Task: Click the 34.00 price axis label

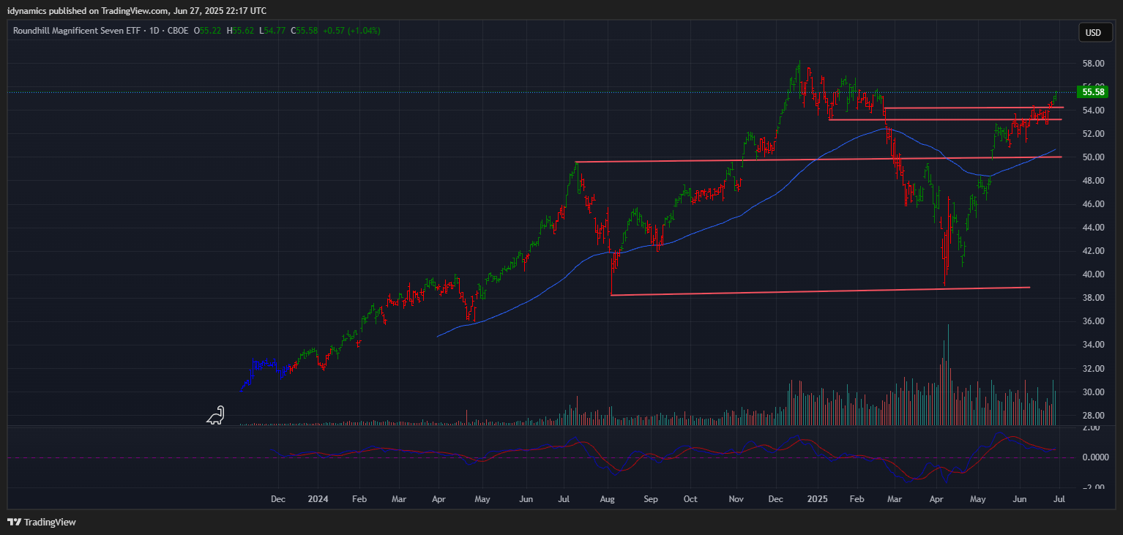Action: (1092, 345)
